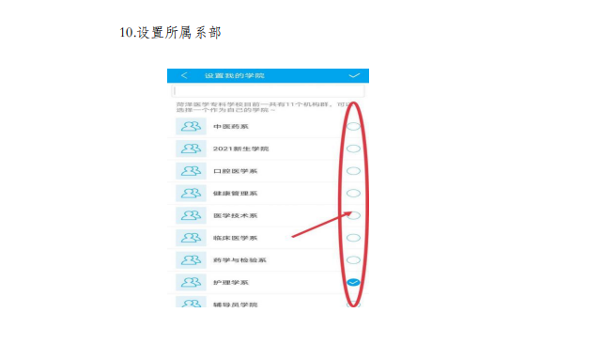Select the 2021新生学院 radio button
Viewport: 602px width, 360px height.
(x=353, y=149)
